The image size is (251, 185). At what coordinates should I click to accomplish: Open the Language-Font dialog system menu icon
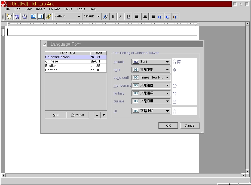pyautogui.click(x=44, y=44)
